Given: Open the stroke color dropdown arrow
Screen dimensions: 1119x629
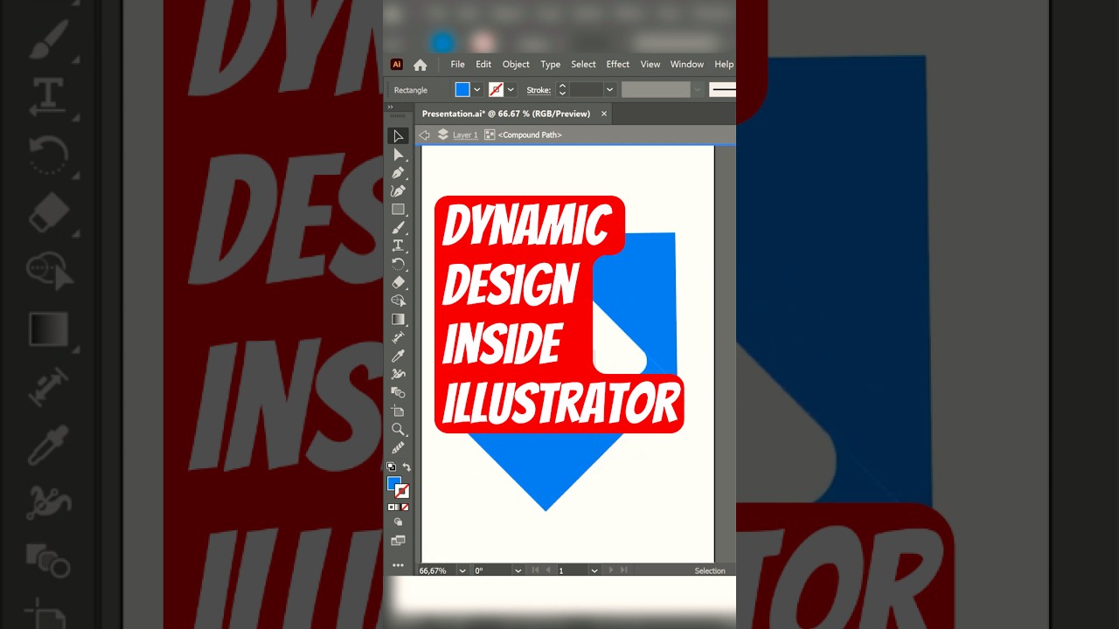Looking at the screenshot, I should click(511, 90).
